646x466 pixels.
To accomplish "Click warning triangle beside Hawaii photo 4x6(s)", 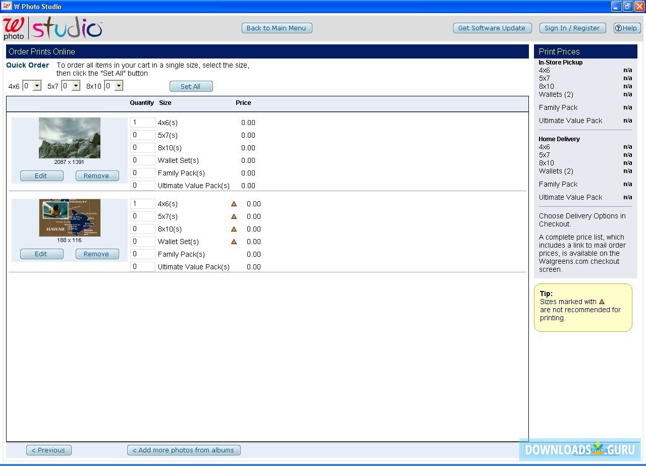I will click(234, 204).
